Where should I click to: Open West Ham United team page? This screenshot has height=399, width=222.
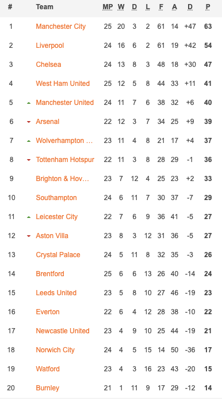63,84
